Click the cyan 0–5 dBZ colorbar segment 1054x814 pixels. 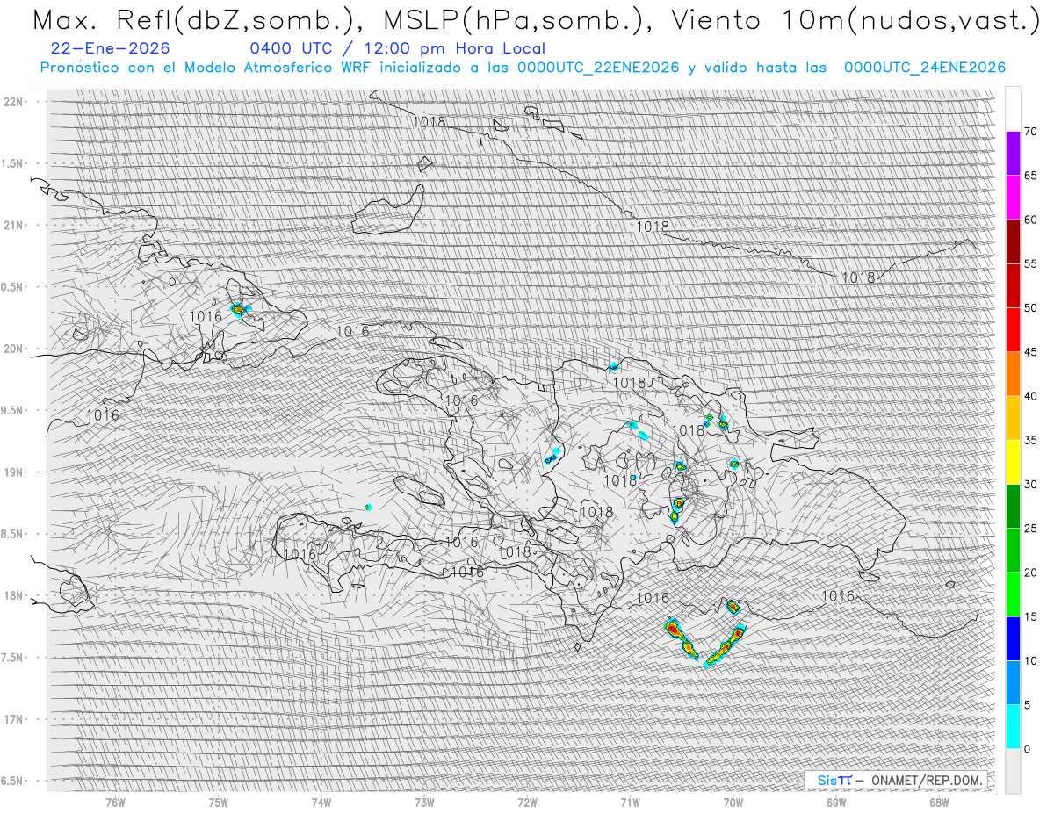pos(1013,726)
